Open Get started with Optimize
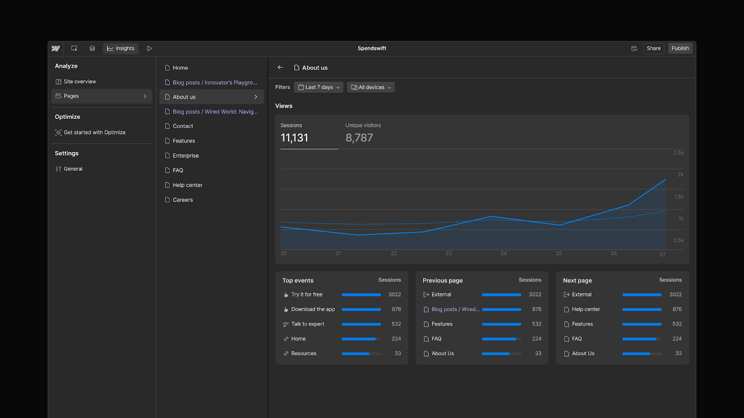 pos(94,132)
